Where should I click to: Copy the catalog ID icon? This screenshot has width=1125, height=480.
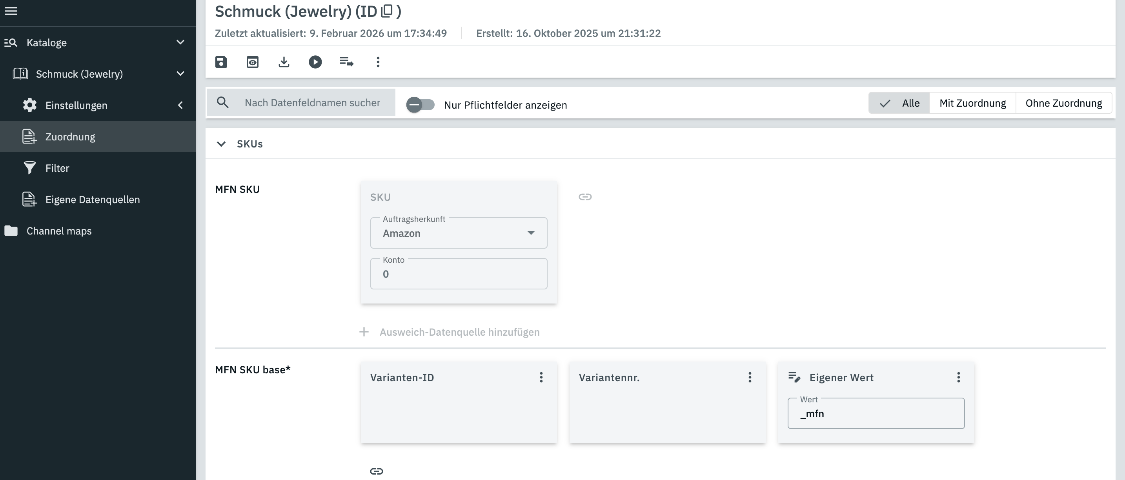(387, 11)
